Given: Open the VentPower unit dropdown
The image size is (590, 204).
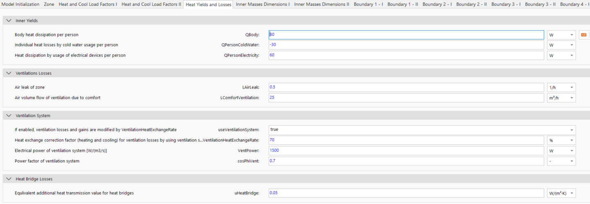Looking at the screenshot, I should (x=561, y=151).
